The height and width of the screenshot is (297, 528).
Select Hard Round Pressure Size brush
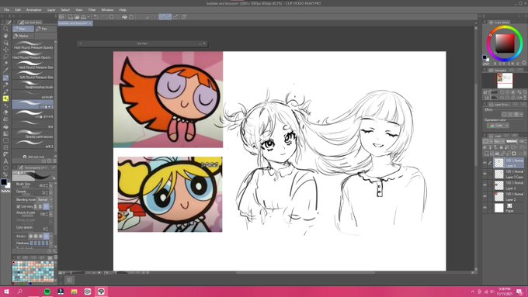33,65
